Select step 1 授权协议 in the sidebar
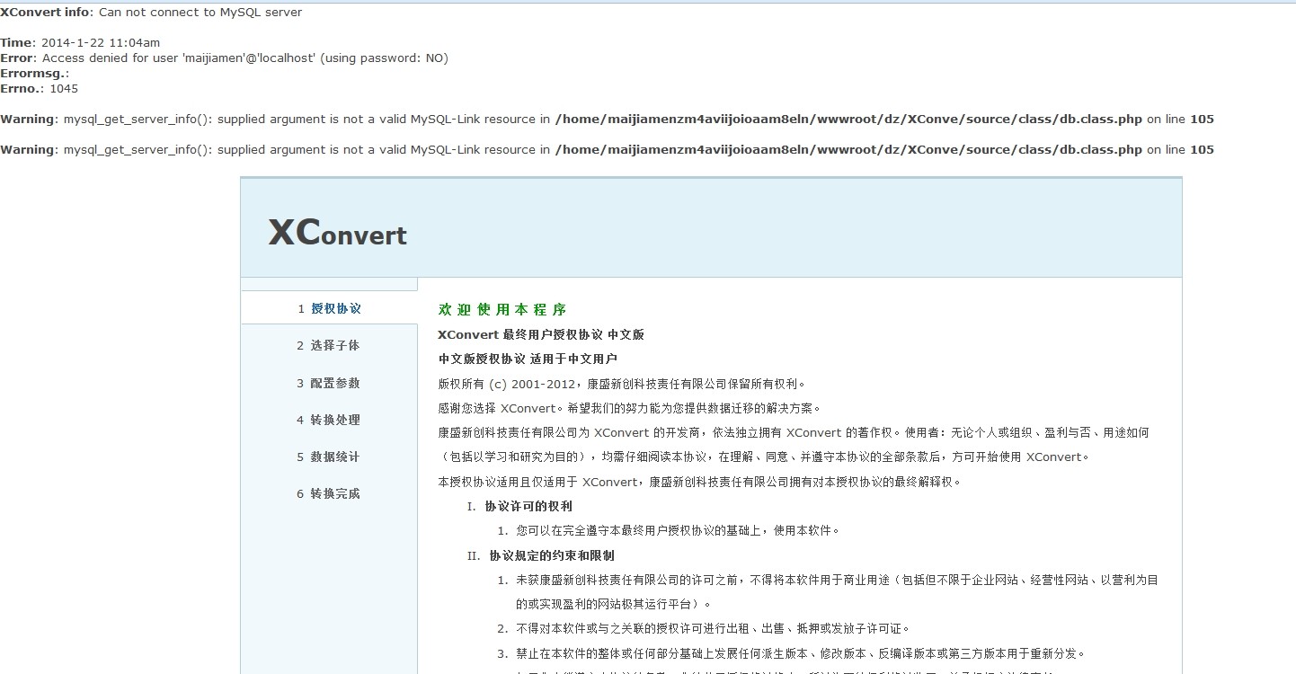1296x674 pixels. click(x=329, y=308)
